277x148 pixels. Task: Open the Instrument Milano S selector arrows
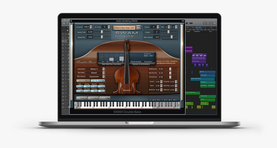[x=104, y=69]
